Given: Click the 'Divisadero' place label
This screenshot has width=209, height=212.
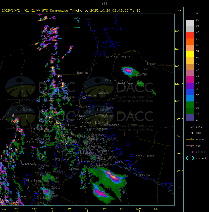Looking at the screenshot, I should [x=112, y=125].
